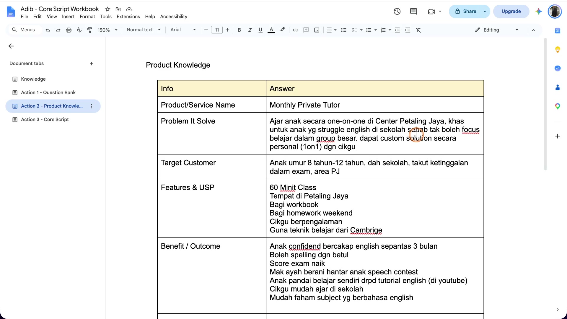This screenshot has width=567, height=319.
Task: Open line and paragraph spacing menu
Action: pyautogui.click(x=343, y=30)
